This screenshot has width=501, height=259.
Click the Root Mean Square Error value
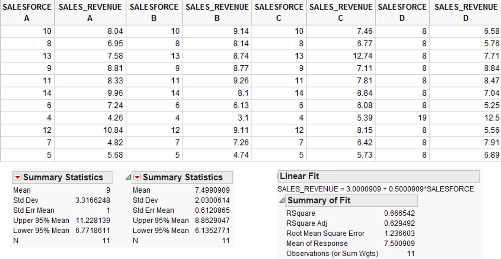(399, 234)
